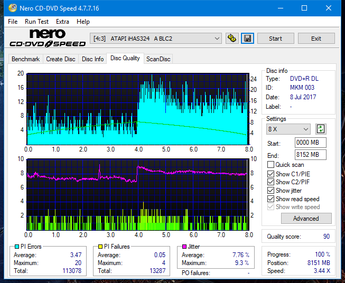Select the Disc Quality tab

[x=125, y=58]
